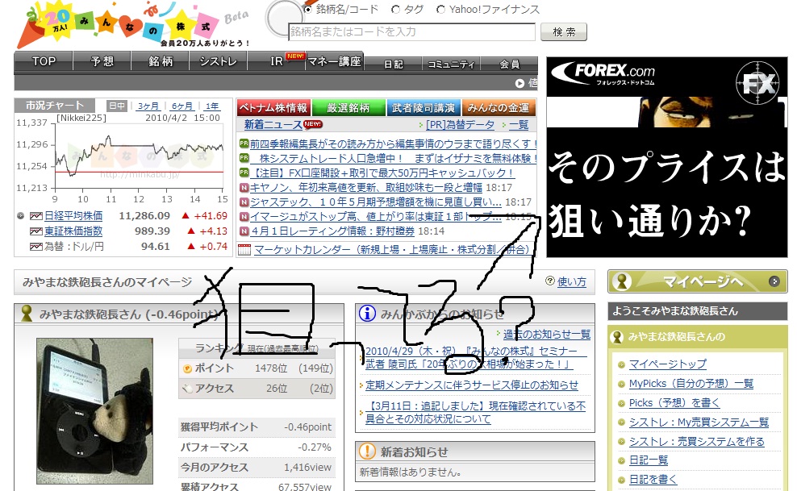Click N icon beside キヤノン headline
Viewport: 797px width, 491px height.
(x=244, y=187)
